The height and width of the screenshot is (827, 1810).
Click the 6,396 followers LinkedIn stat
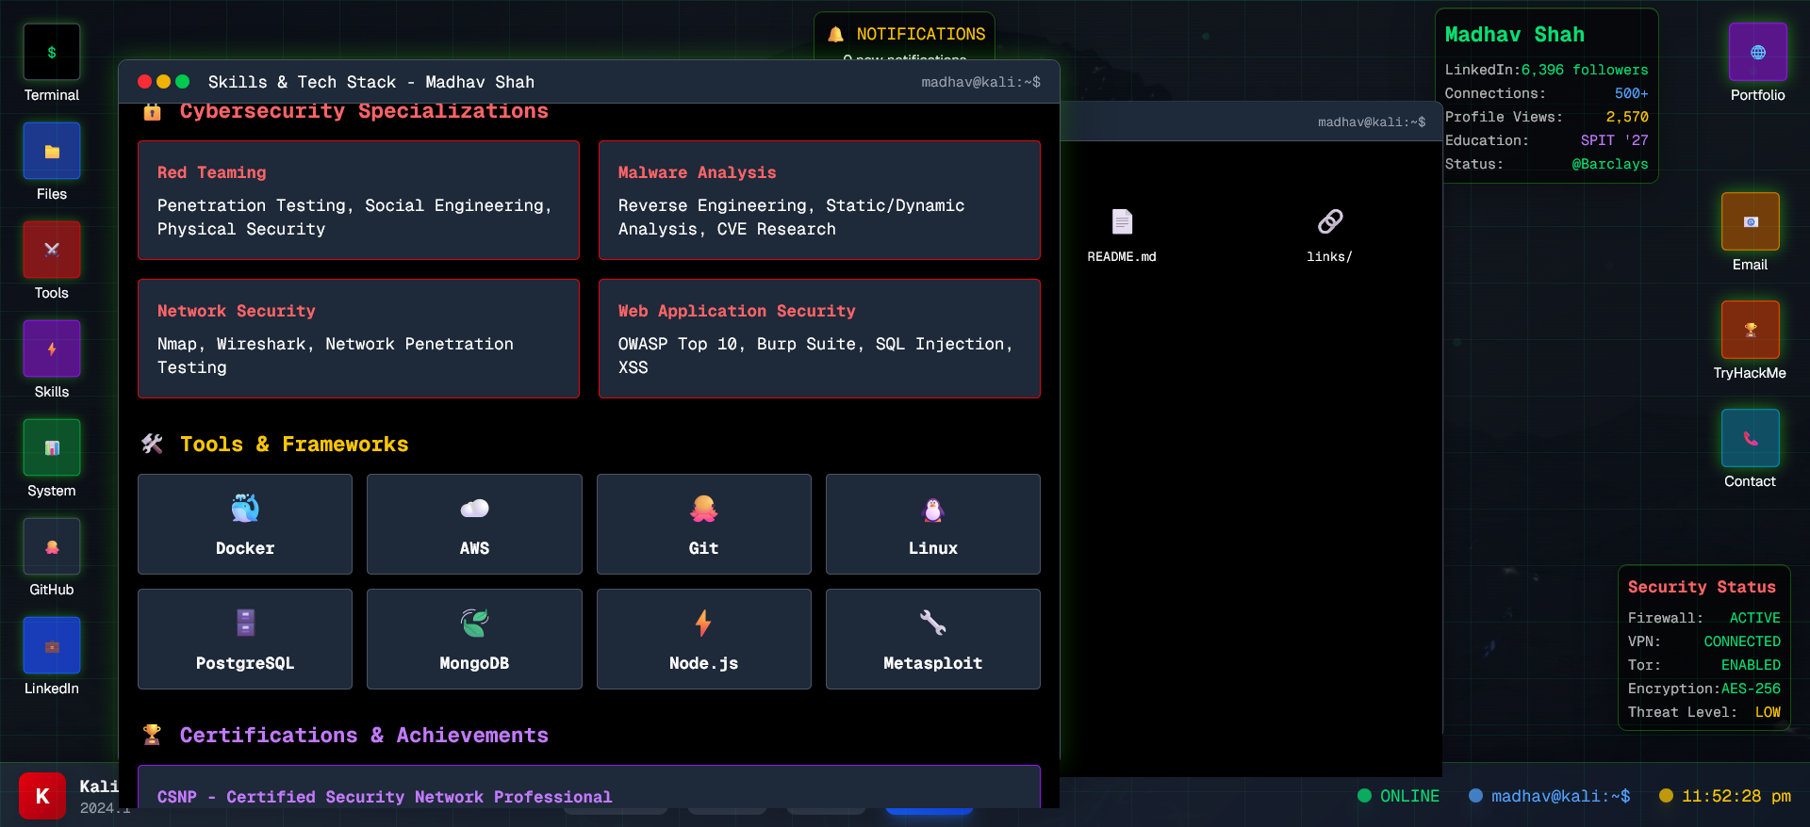pos(1585,70)
